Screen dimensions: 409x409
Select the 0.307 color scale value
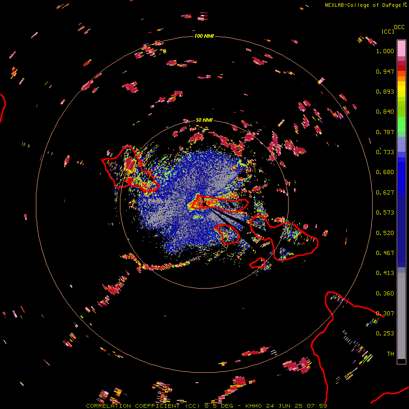(x=385, y=314)
